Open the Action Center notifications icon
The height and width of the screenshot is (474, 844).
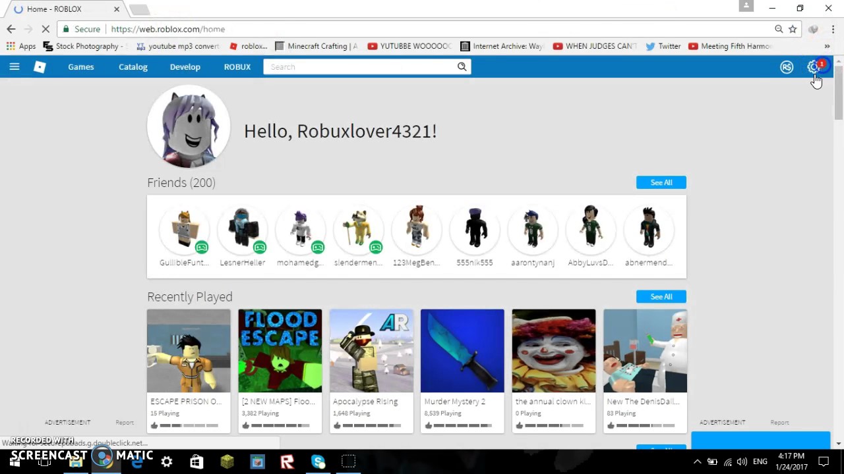click(x=824, y=461)
